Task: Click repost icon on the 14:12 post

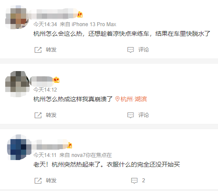Action: point(38,115)
